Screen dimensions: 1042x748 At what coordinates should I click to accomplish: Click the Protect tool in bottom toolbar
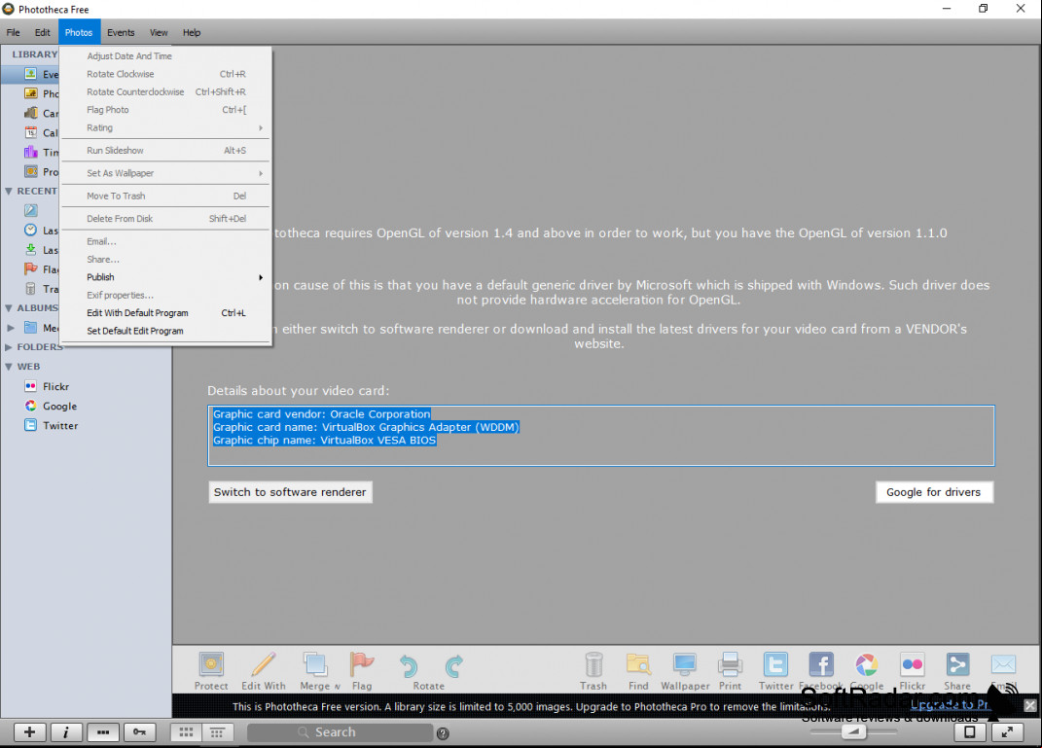(x=211, y=671)
